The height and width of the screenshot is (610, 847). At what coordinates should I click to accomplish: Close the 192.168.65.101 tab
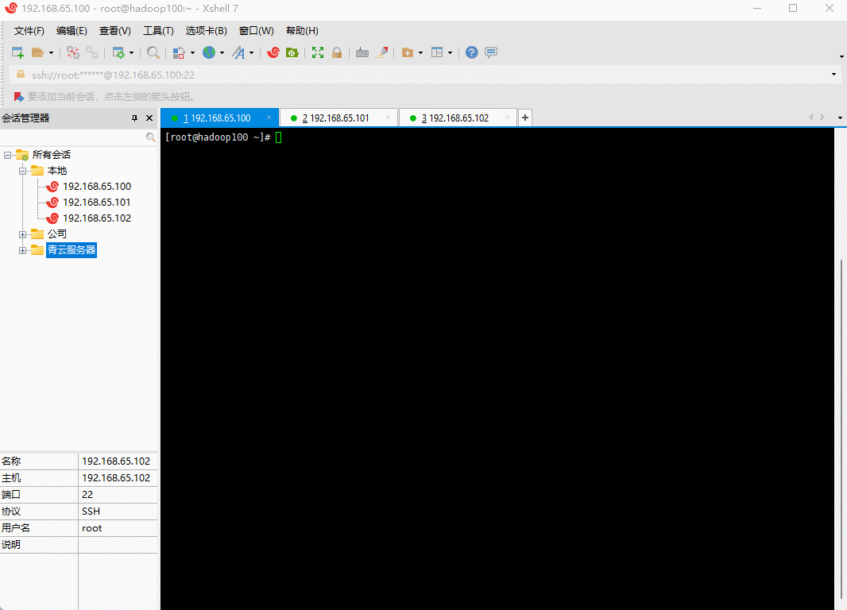pyautogui.click(x=388, y=117)
